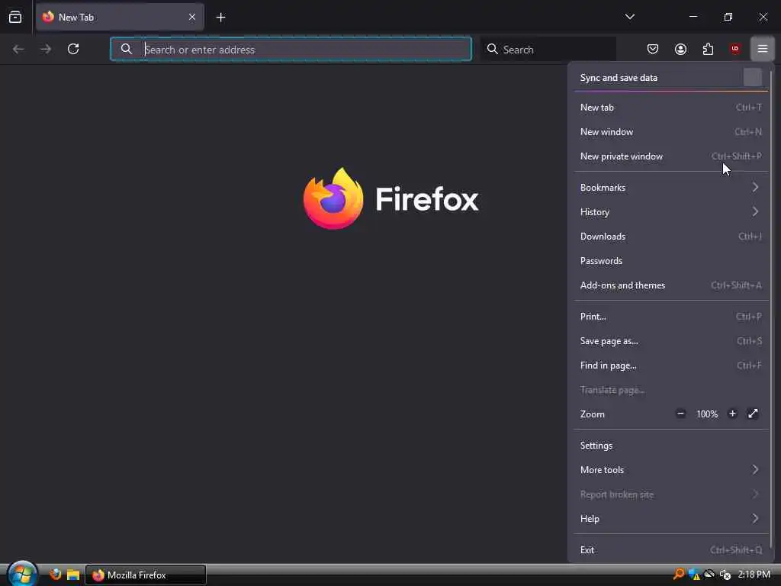Open the uBlock Origin extension icon
Screen dimensions: 781x586
[735, 49]
